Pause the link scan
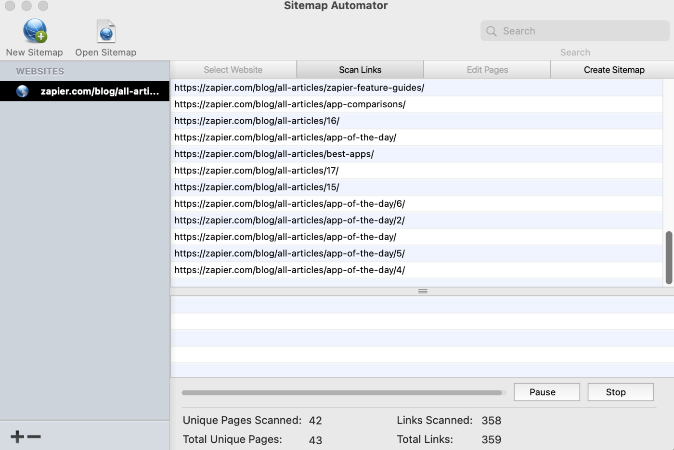Image resolution: width=674 pixels, height=450 pixels. pos(547,392)
